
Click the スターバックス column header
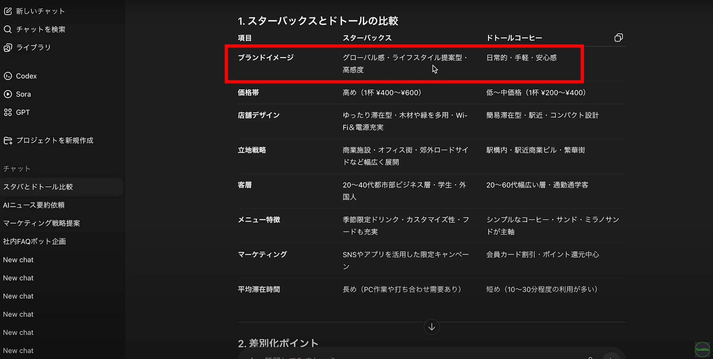point(367,38)
